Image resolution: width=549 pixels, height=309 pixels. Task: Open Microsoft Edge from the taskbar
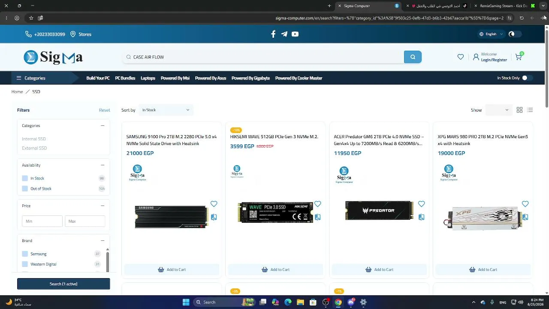click(288, 302)
